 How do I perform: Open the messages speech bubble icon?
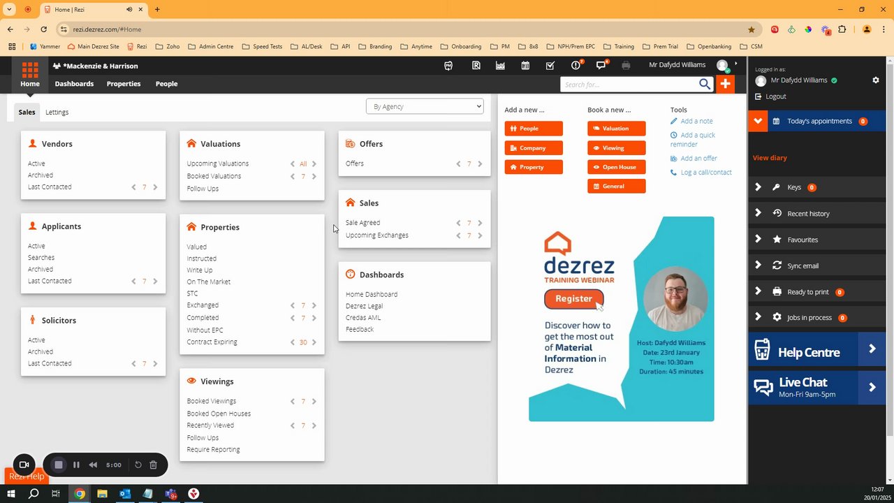coord(601,65)
